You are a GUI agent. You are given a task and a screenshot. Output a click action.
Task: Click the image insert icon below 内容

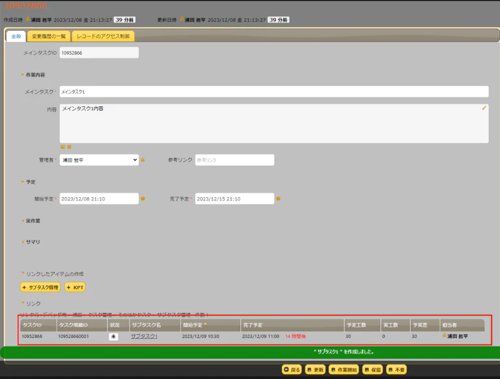(63, 147)
